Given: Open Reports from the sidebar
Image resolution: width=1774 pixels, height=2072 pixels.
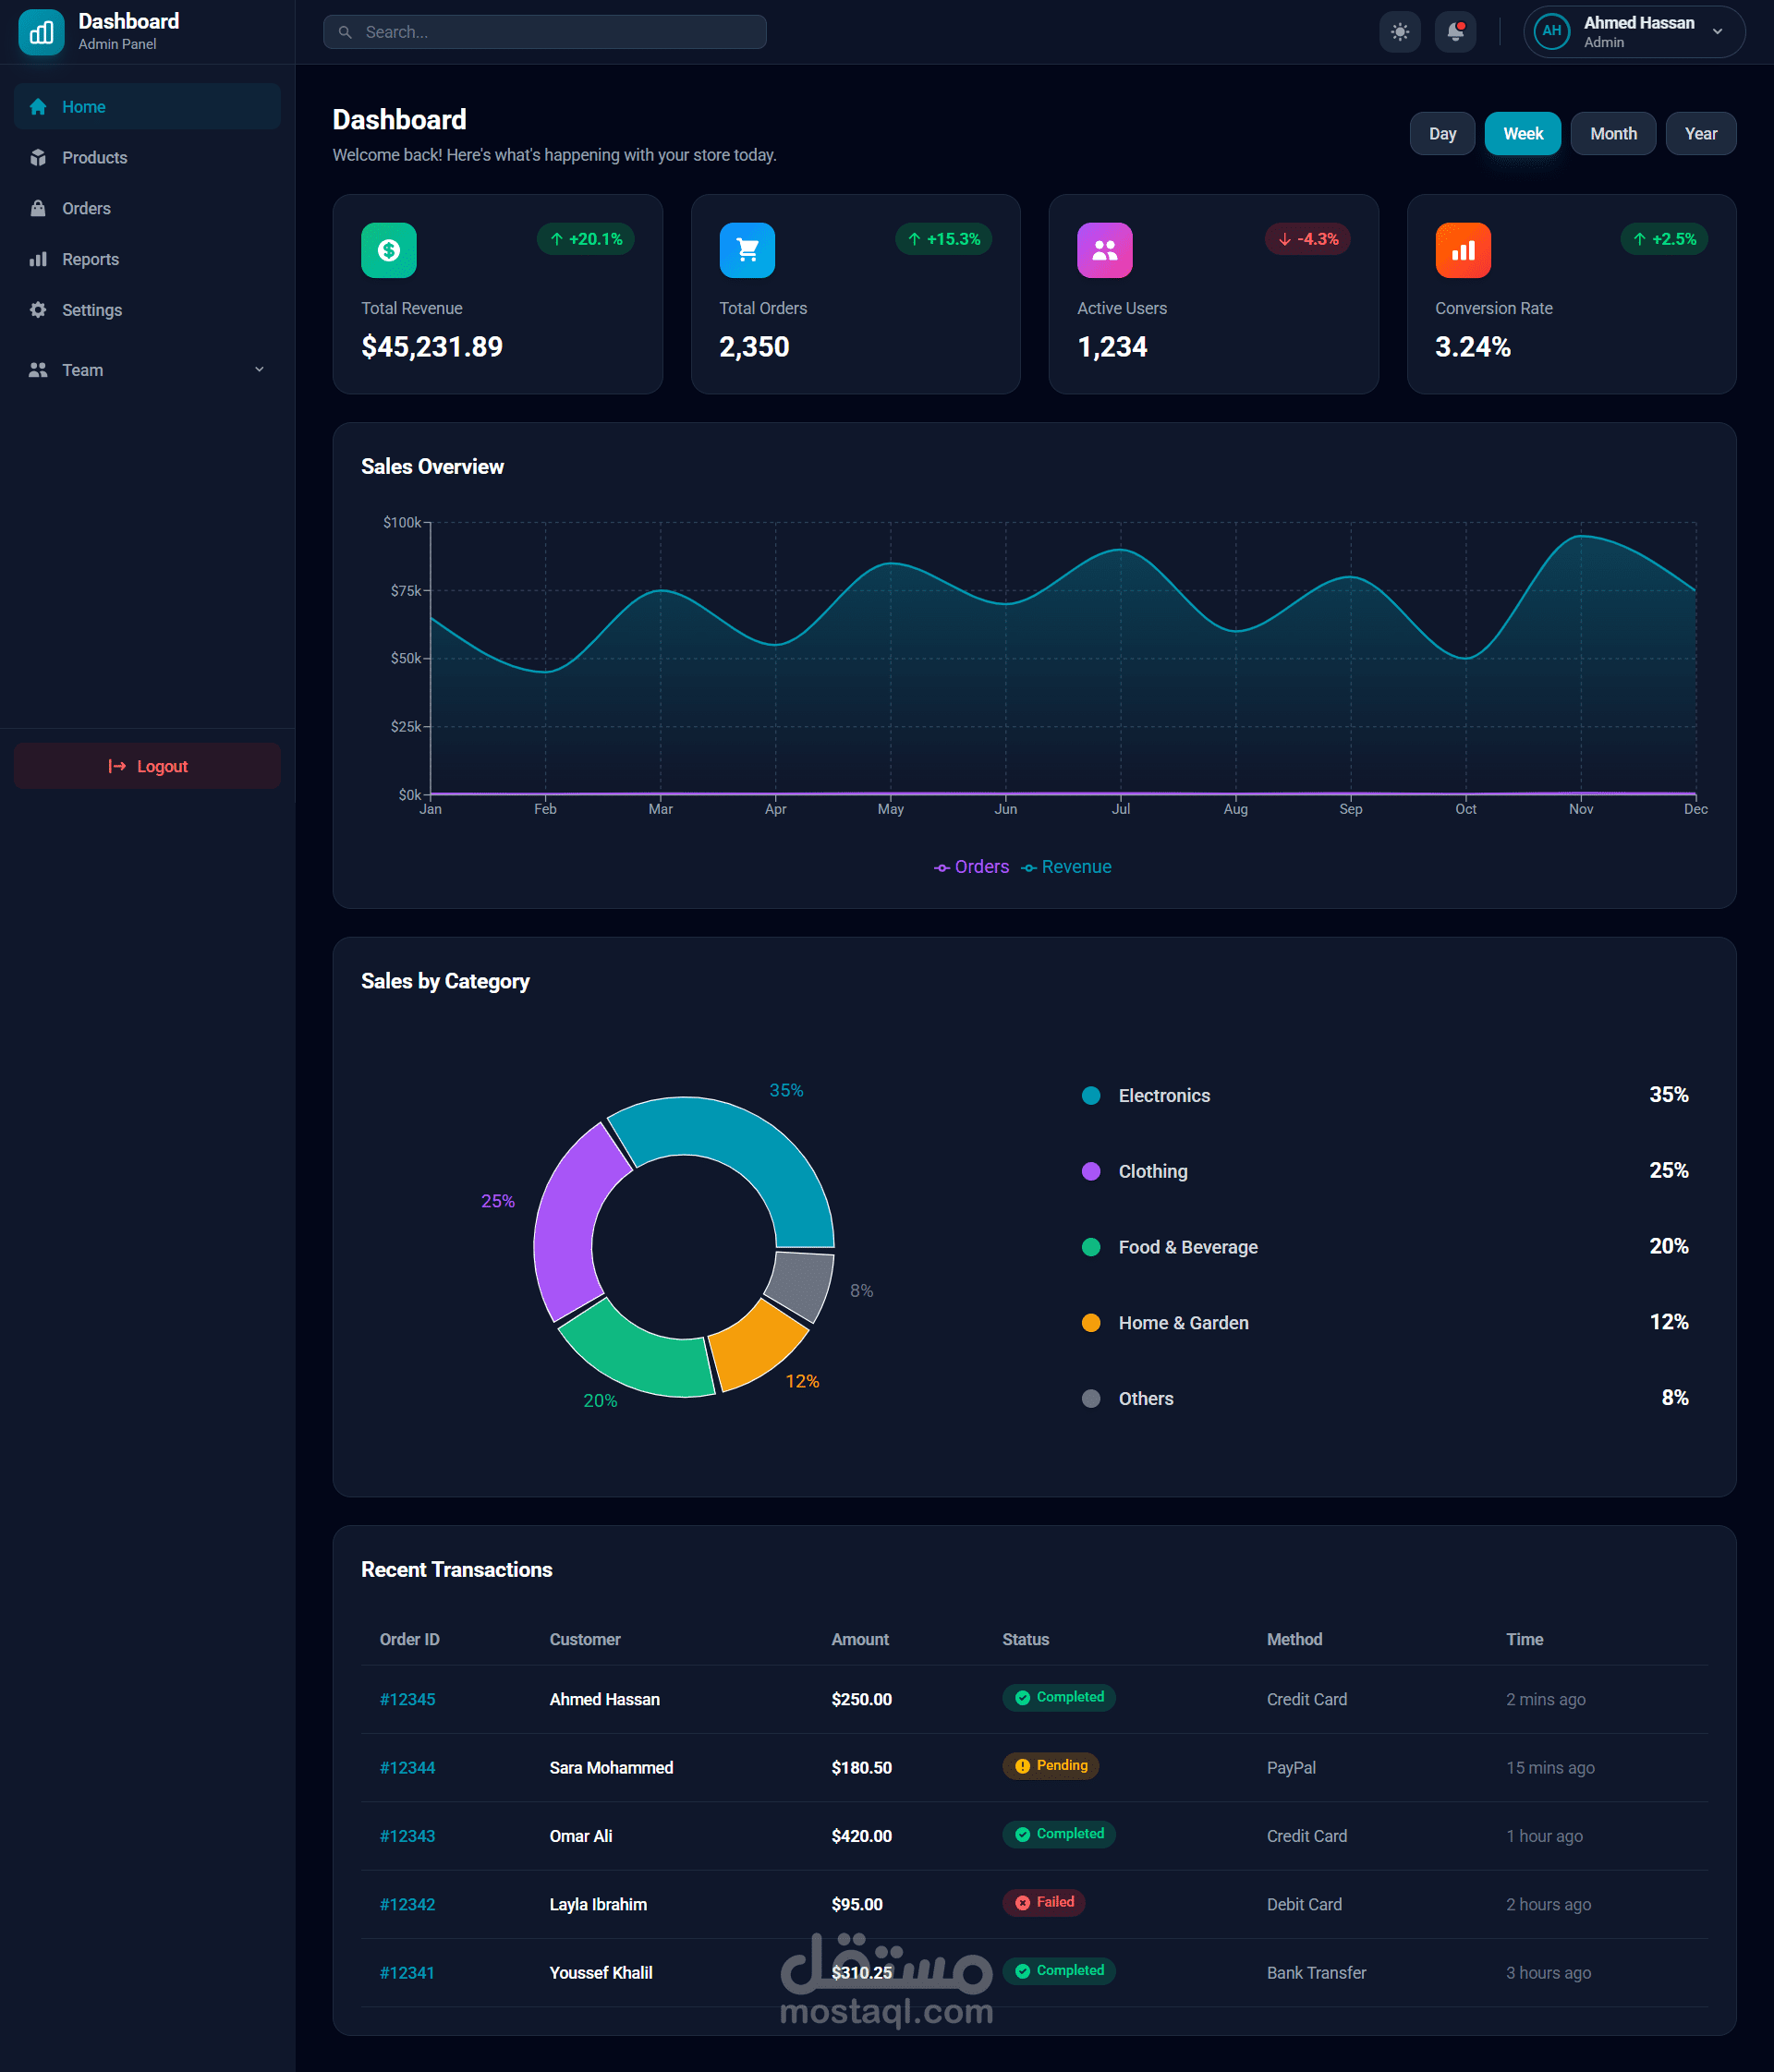Looking at the screenshot, I should click(90, 259).
